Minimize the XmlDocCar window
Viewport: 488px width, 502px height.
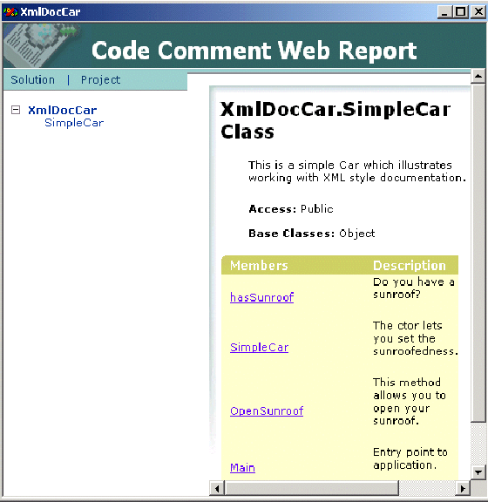click(x=444, y=12)
